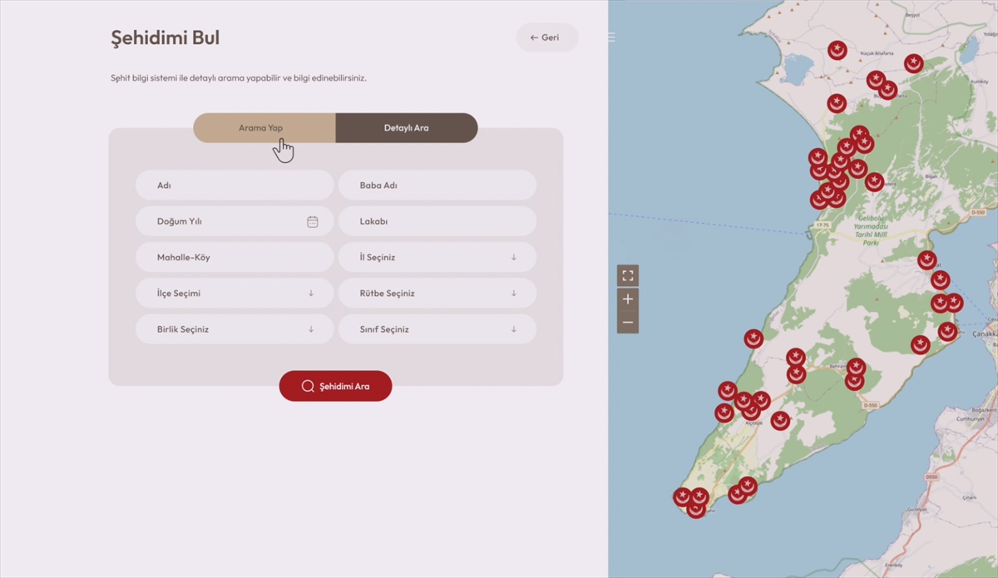Click the marker left of Bigalı label
Viewport: 998px width, 578px height.
(874, 181)
